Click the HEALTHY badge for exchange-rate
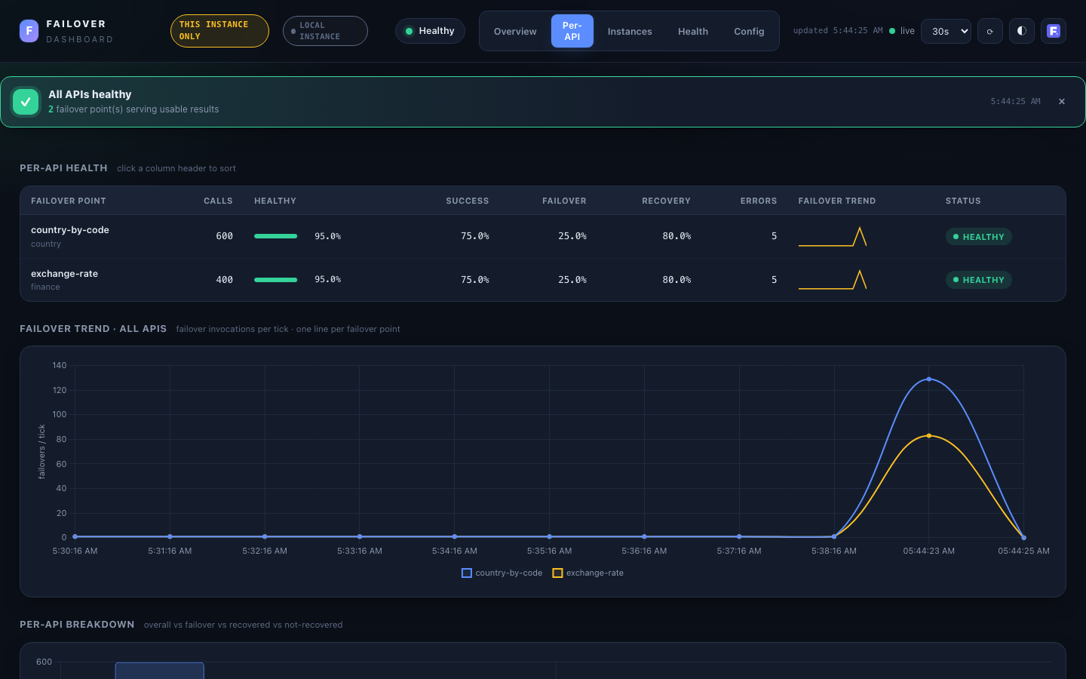 pos(978,280)
